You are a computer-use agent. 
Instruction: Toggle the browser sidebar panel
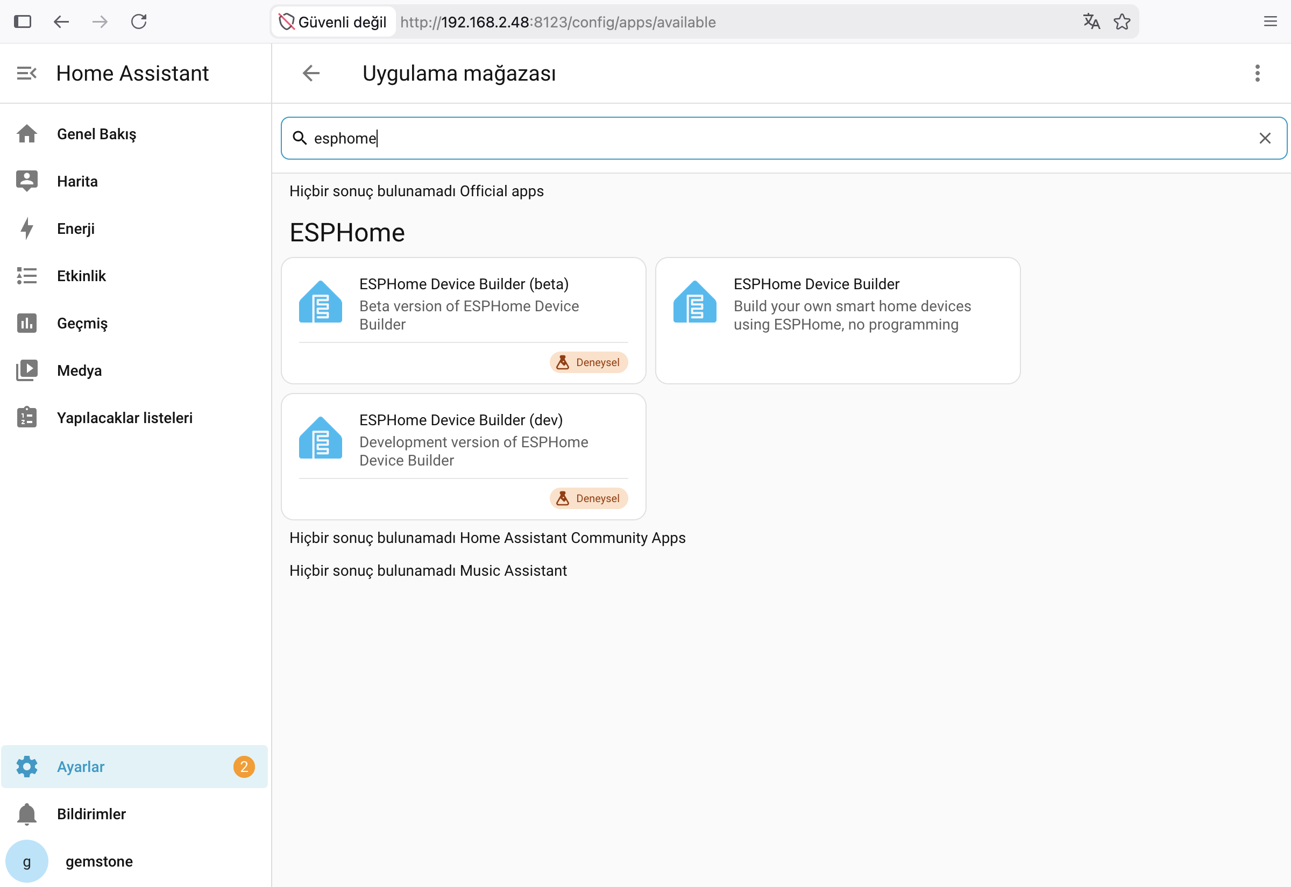(x=22, y=22)
